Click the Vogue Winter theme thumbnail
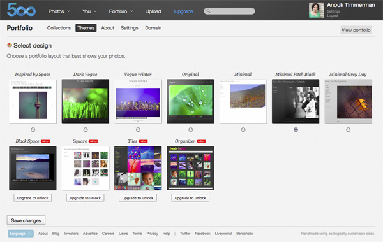The width and height of the screenshot is (383, 242). coord(138,101)
